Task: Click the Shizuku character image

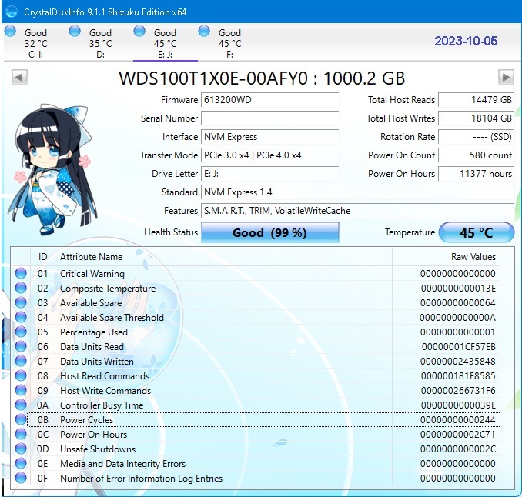Action: (x=52, y=169)
